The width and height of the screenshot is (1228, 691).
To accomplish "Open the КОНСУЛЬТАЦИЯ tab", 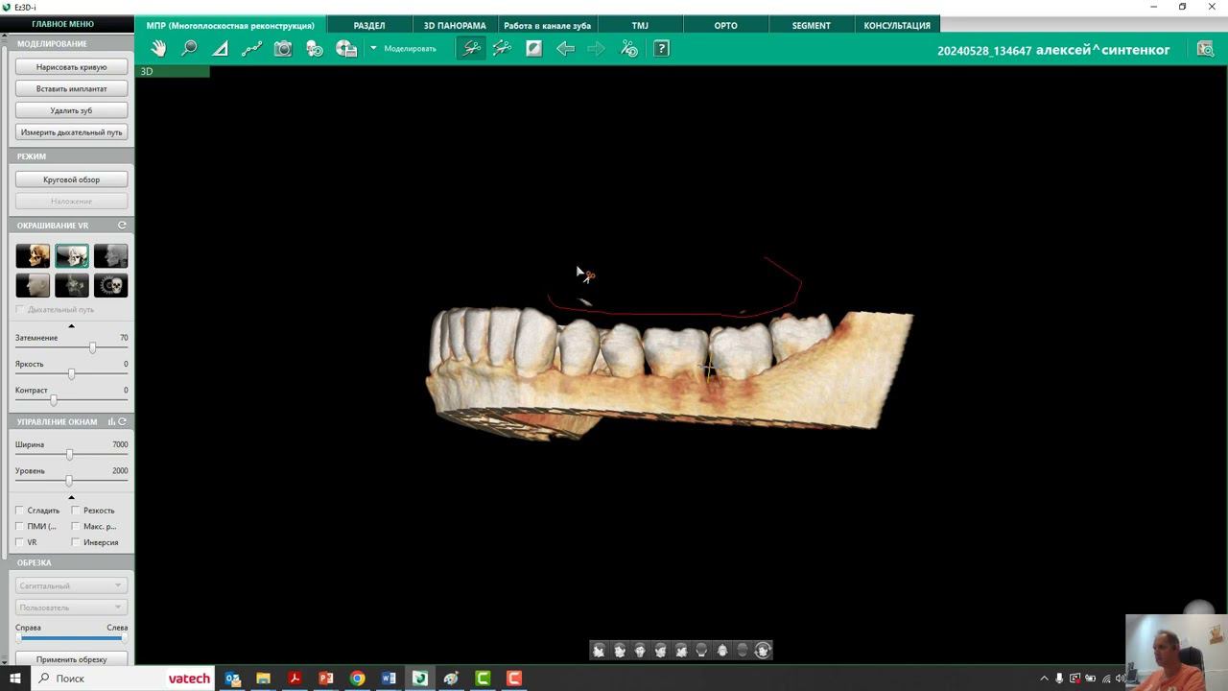I will point(897,25).
